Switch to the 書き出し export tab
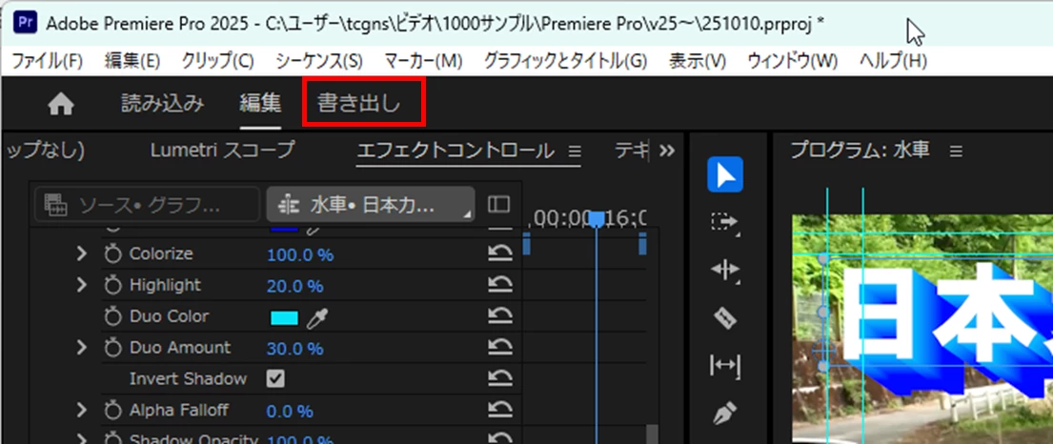The height and width of the screenshot is (444, 1053). [359, 104]
